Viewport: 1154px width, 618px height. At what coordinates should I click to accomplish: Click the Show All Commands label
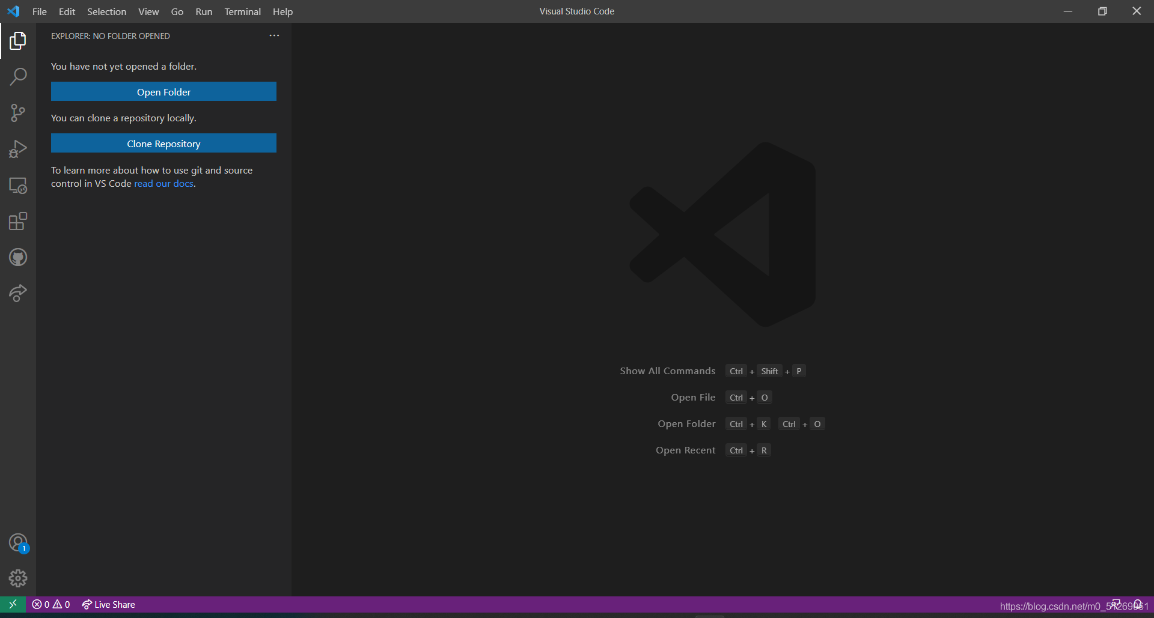click(668, 371)
